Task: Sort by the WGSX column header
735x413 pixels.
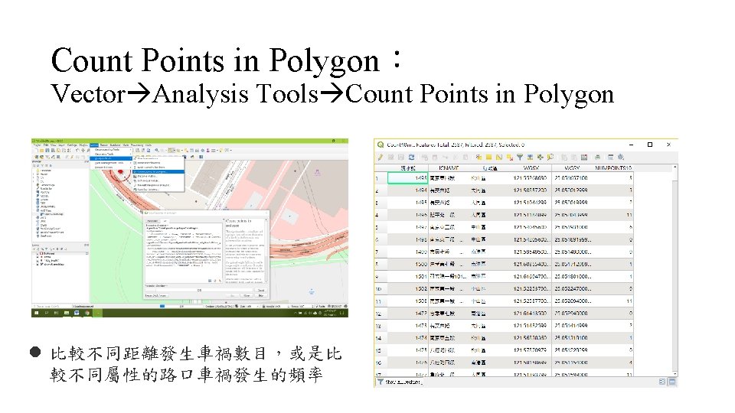Action: (531, 167)
